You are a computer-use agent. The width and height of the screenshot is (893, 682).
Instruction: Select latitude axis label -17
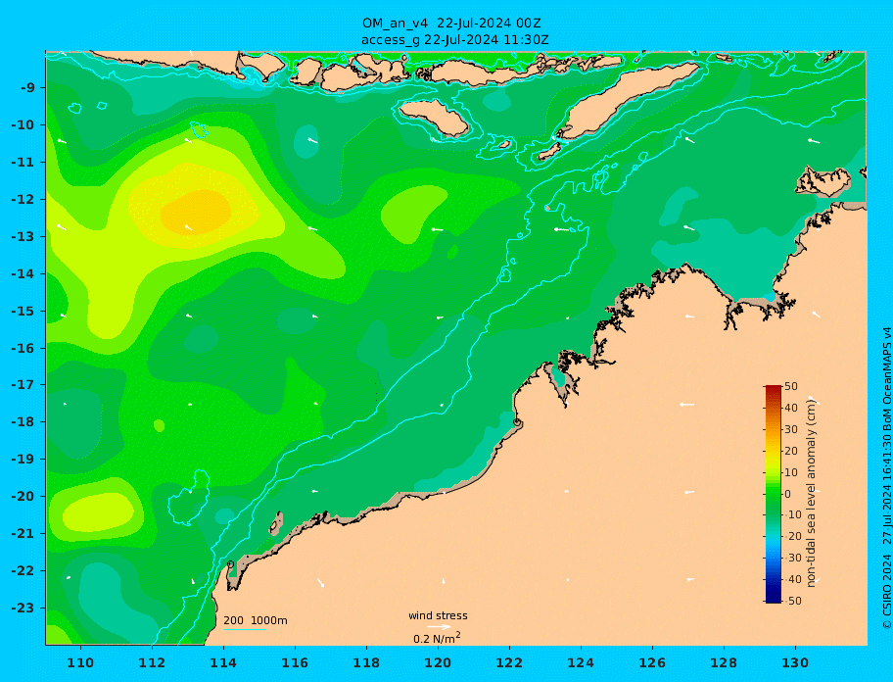(23, 384)
